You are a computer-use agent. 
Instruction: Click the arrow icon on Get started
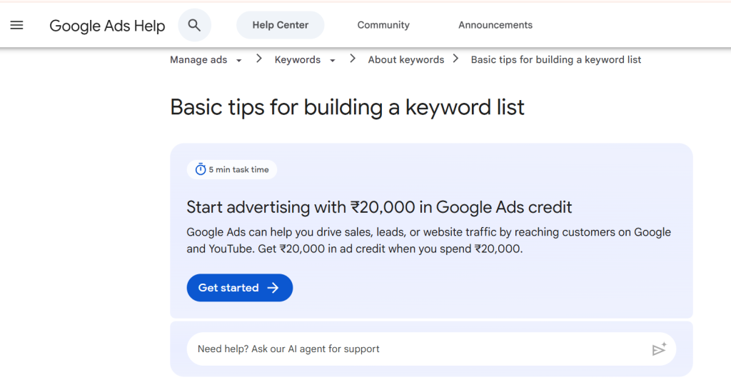273,288
